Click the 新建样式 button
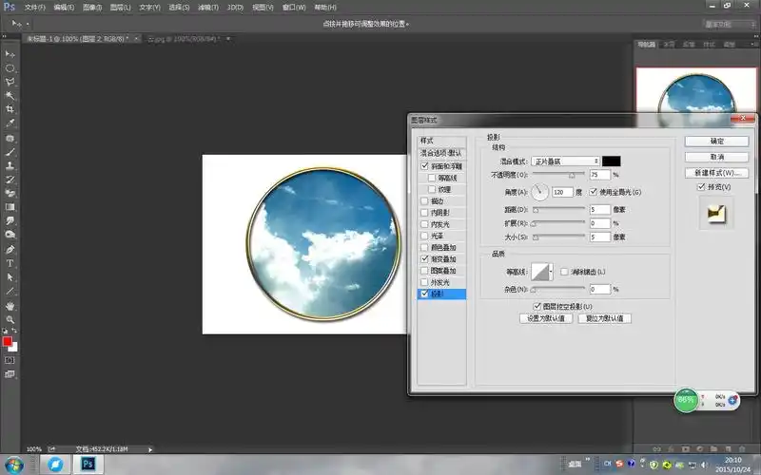Viewport: 761px width, 475px height. click(716, 173)
